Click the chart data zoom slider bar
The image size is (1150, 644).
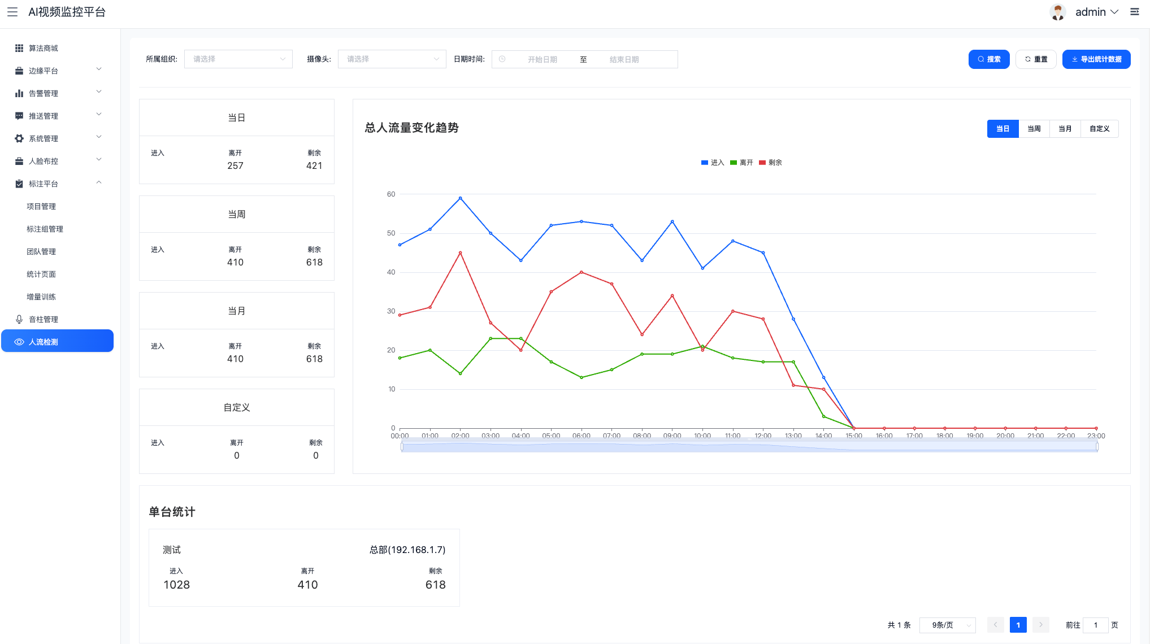(749, 447)
